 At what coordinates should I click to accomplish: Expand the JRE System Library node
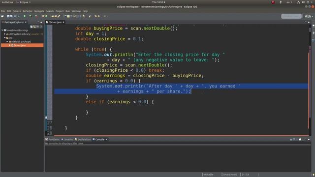point(5,34)
